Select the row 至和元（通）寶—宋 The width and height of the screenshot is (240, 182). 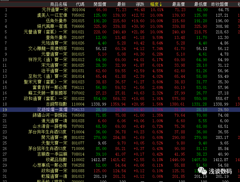(x=120, y=76)
